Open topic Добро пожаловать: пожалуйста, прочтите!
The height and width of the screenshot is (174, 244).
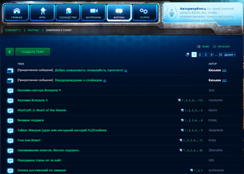click(x=89, y=70)
